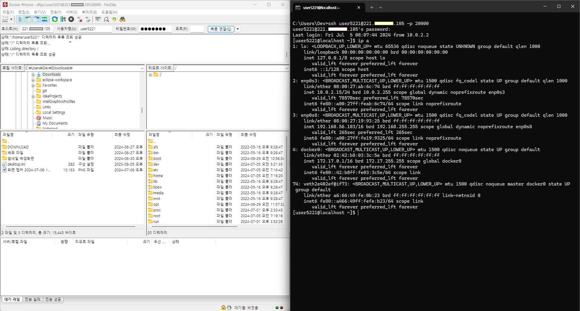Image resolution: width=580 pixels, height=311 pixels.
Task: Click the password input field
Action: (x=155, y=29)
